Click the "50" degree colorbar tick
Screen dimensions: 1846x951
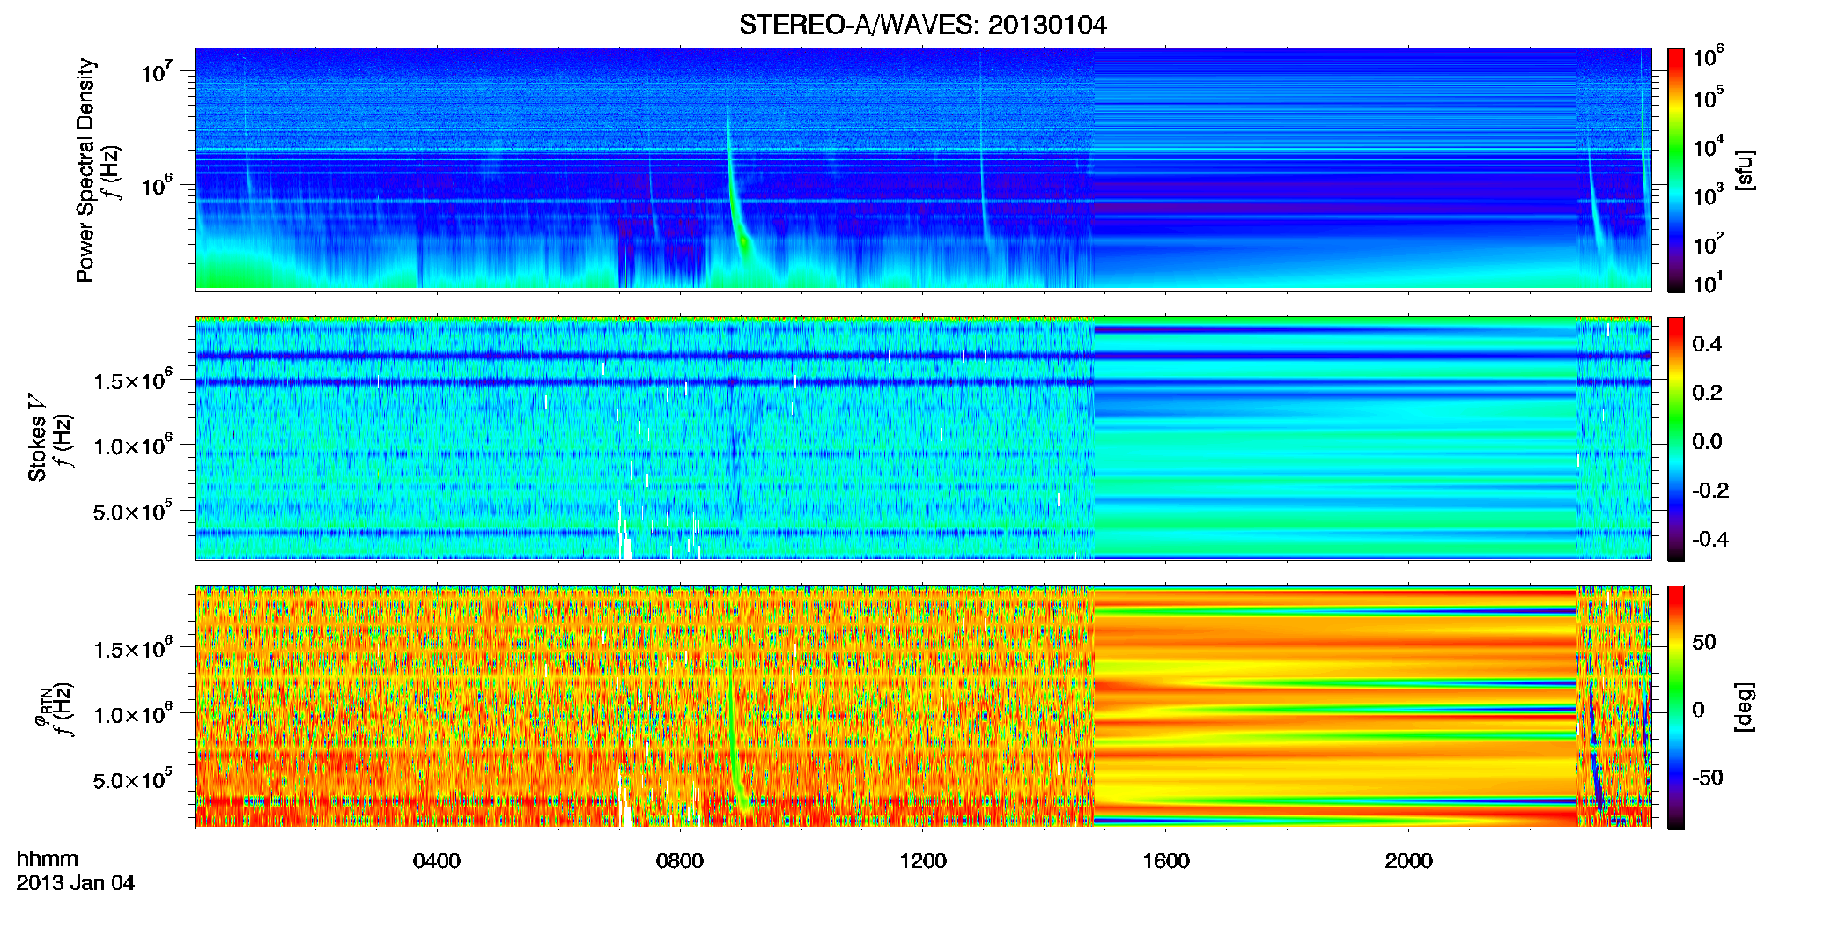tap(1704, 642)
